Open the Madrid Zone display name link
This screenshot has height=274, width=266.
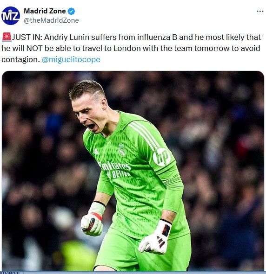click(45, 11)
